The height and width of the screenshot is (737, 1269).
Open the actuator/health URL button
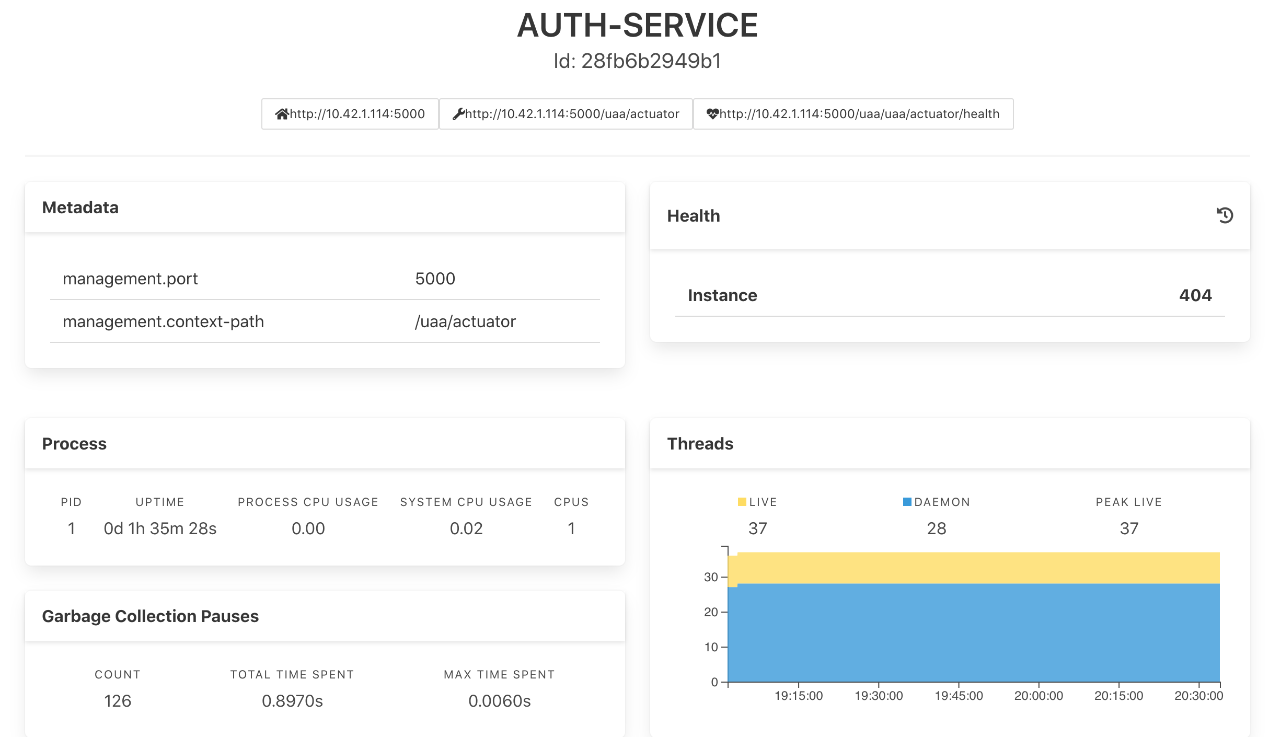pos(859,114)
